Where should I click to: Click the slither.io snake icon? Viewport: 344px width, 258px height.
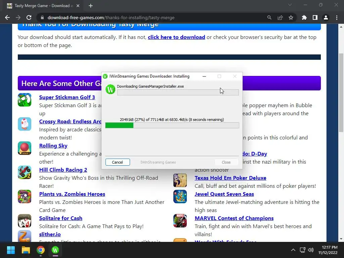pyautogui.click(x=25, y=236)
